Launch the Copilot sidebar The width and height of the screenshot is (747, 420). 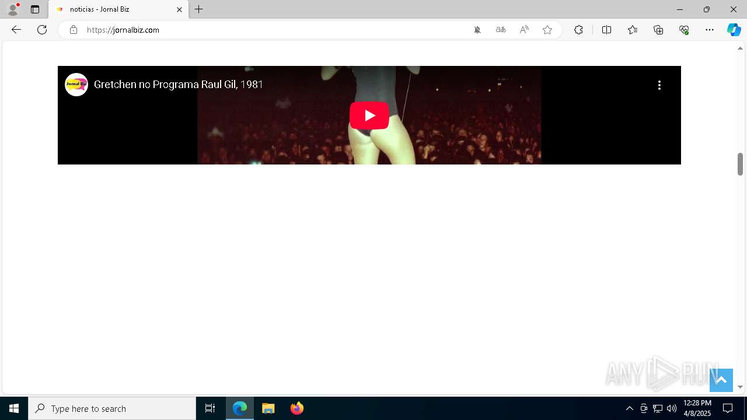[734, 30]
